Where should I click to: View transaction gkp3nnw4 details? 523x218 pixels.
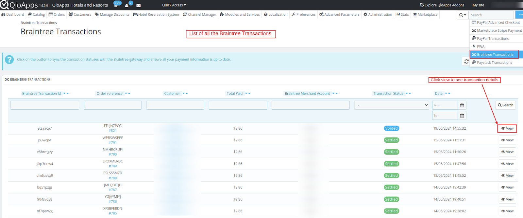coord(507,164)
